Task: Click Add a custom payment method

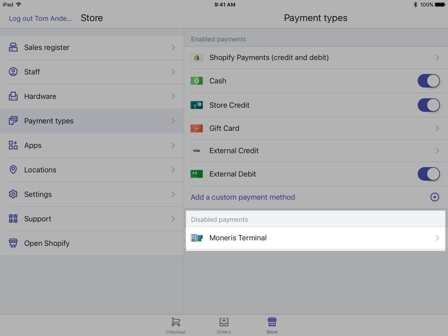Action: pos(242,197)
